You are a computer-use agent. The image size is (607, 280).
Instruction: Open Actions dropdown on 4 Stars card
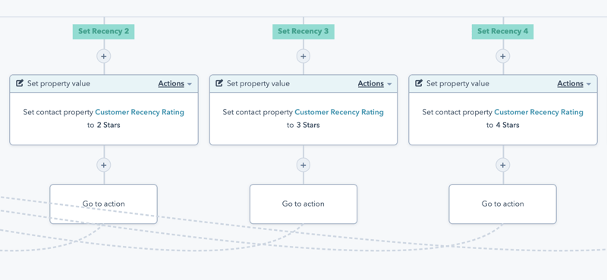click(x=574, y=84)
